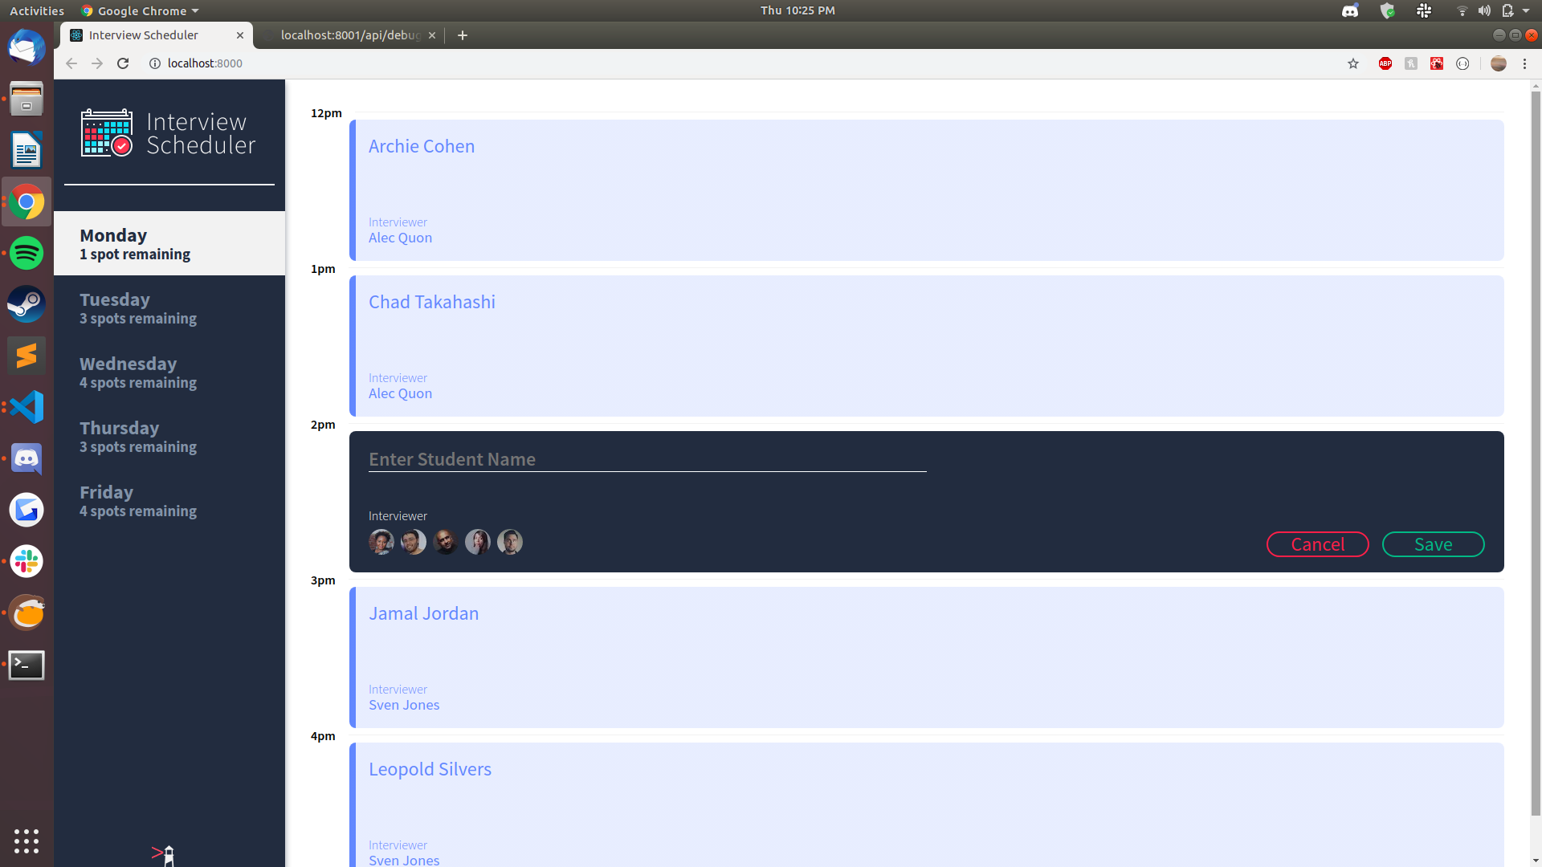Click Save button on 2pm slot
The width and height of the screenshot is (1542, 867).
click(x=1432, y=543)
